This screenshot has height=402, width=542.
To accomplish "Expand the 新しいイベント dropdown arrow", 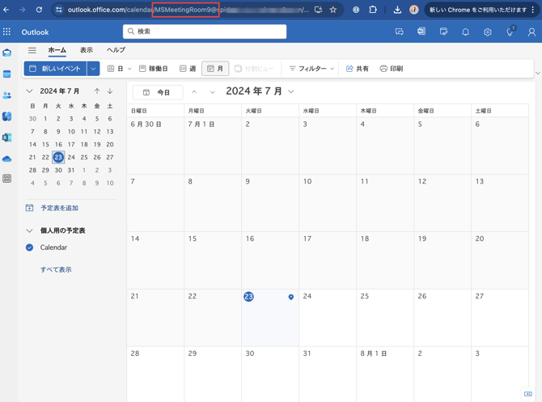I will [94, 69].
